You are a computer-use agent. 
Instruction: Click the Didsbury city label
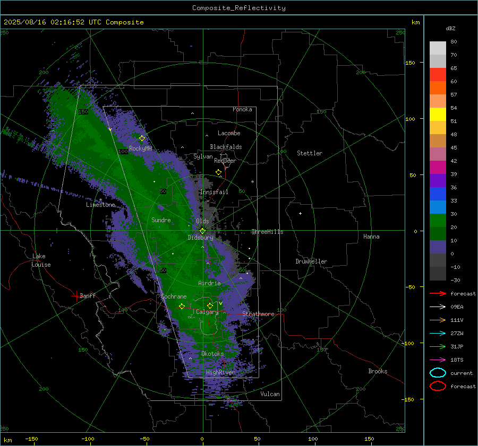[x=201, y=238]
